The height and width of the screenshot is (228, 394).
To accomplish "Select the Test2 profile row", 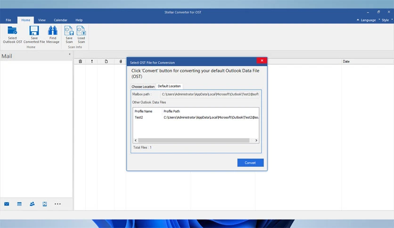I will [x=196, y=117].
